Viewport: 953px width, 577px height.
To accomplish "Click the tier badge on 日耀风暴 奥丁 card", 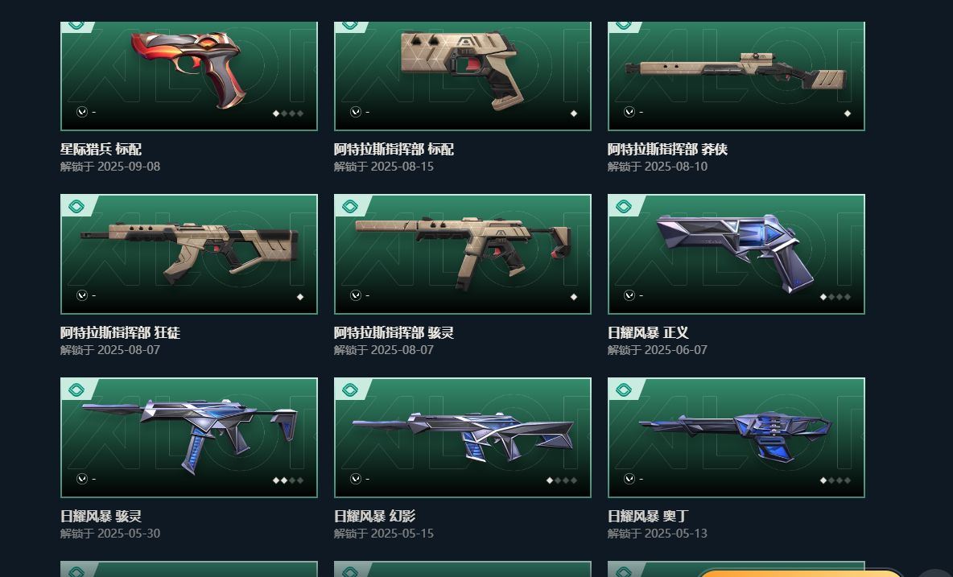I will click(624, 390).
